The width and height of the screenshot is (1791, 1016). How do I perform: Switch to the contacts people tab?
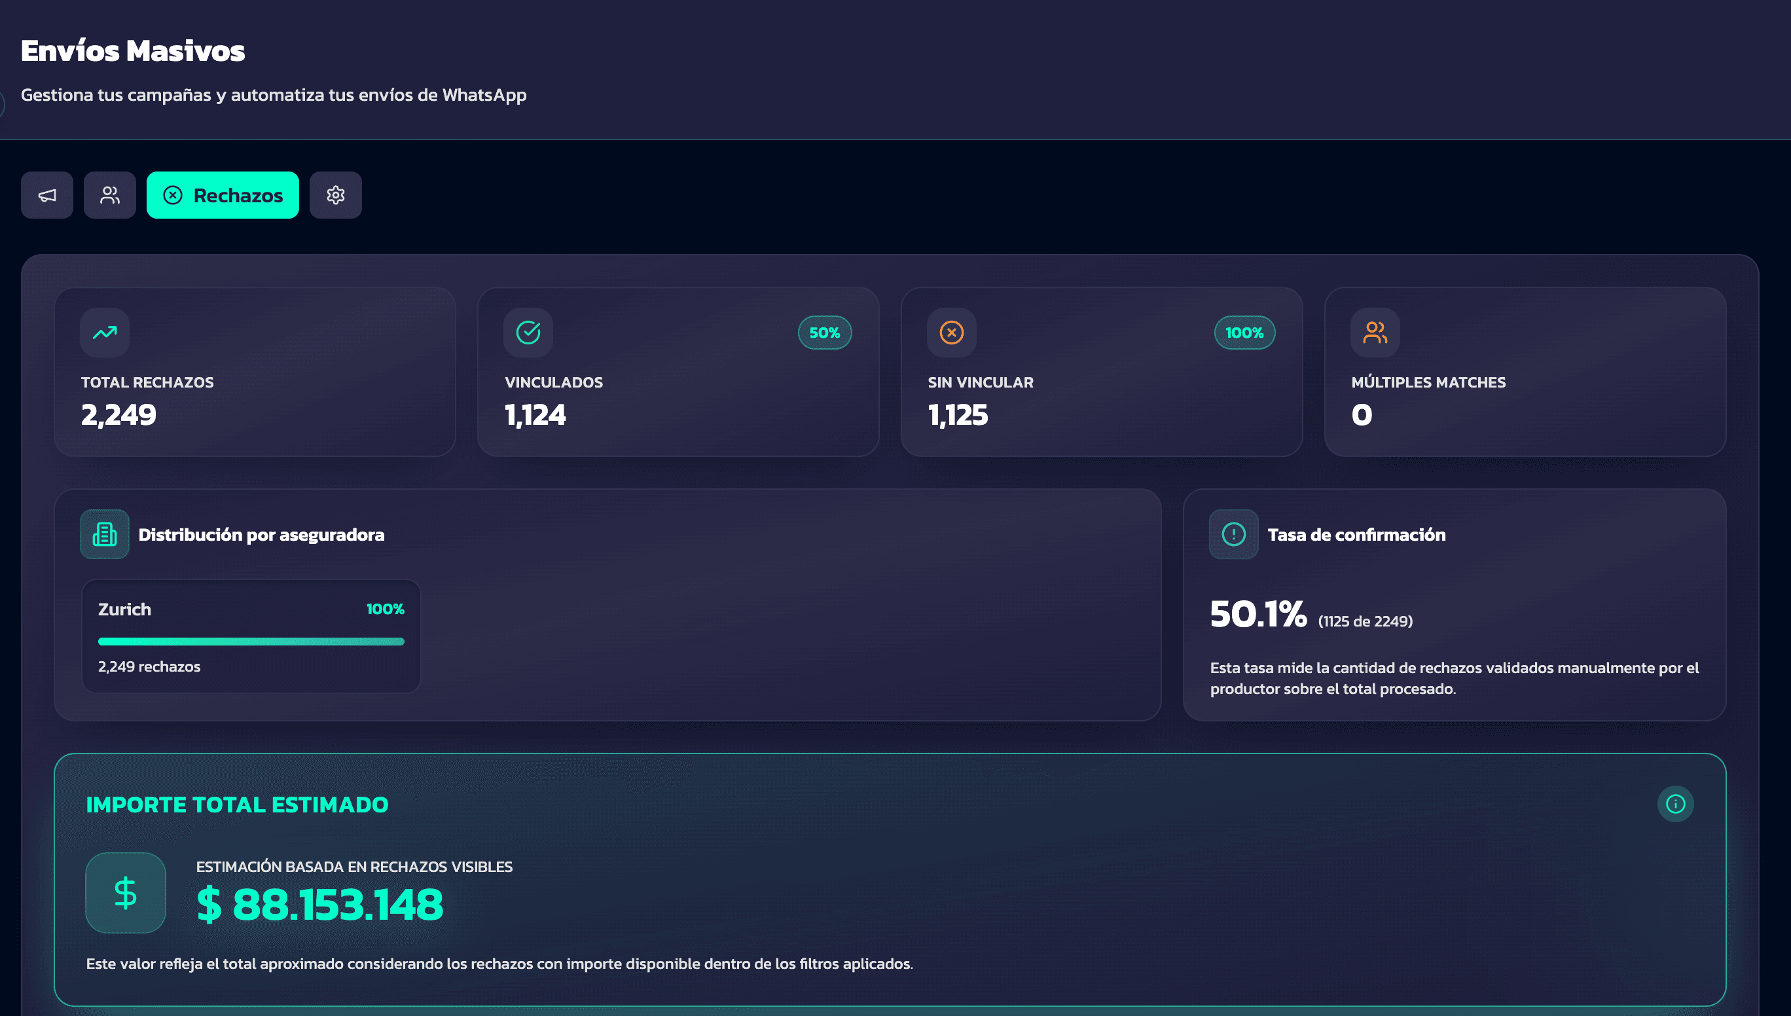pyautogui.click(x=109, y=195)
